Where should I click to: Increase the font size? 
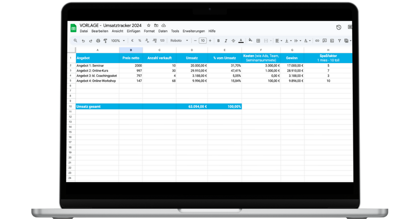point(210,41)
